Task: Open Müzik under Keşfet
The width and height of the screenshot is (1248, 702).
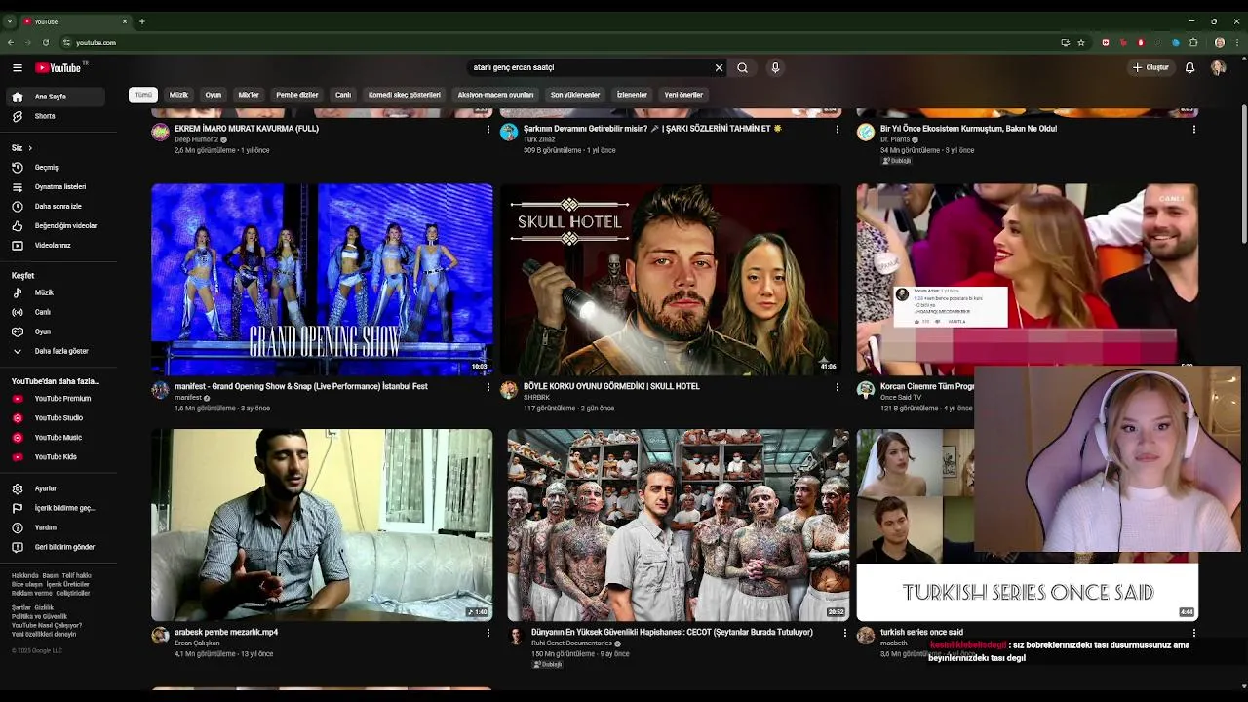Action: [57, 292]
